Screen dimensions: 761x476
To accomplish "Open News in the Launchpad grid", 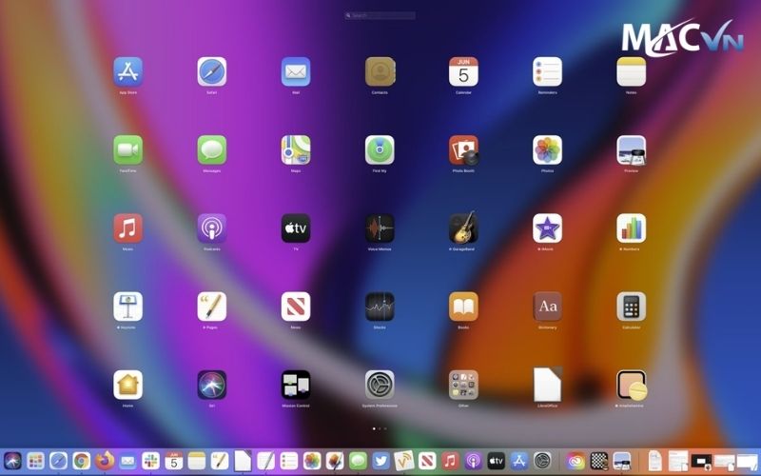I will point(296,307).
